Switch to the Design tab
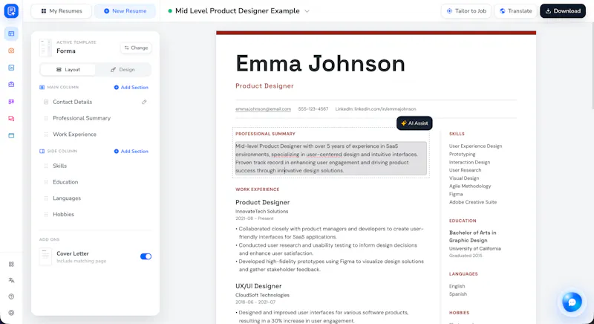This screenshot has height=324, width=594. (x=123, y=70)
